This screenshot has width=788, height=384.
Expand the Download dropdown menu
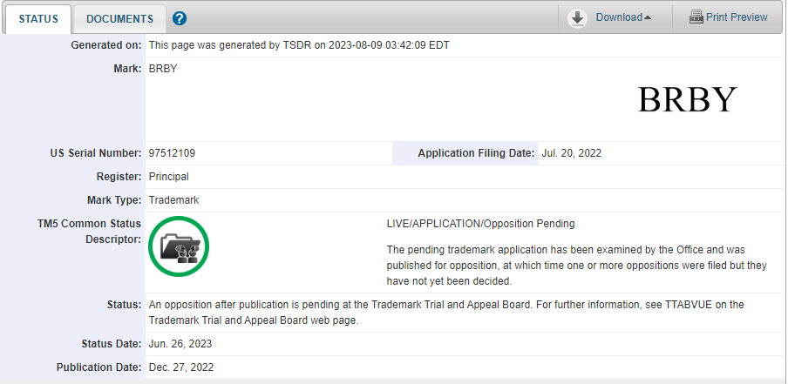click(x=623, y=17)
